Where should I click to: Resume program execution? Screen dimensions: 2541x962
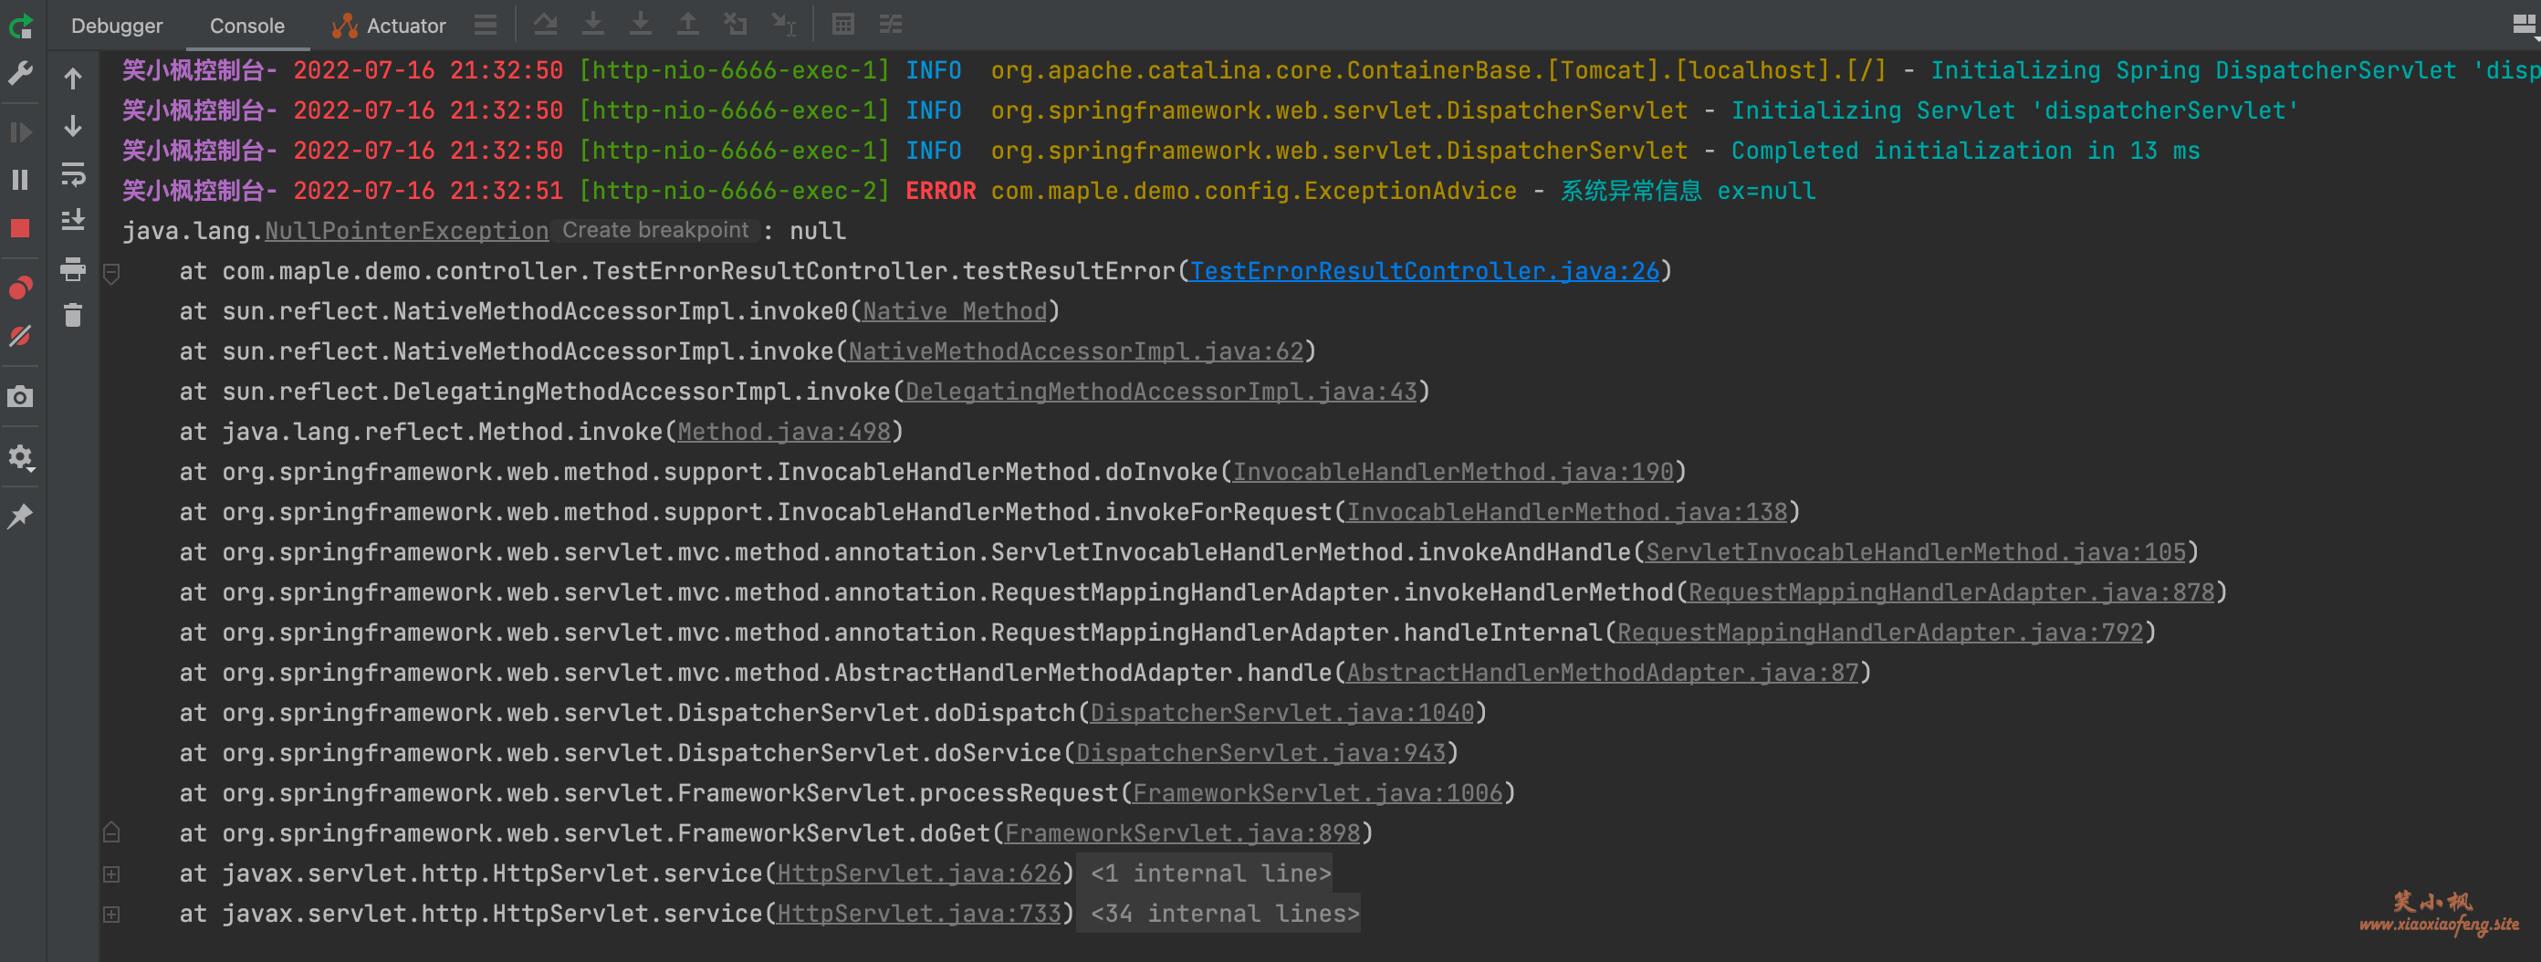click(x=21, y=131)
